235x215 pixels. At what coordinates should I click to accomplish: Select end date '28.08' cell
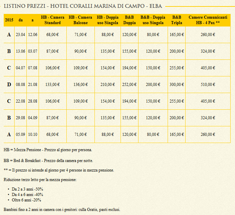click(33, 101)
